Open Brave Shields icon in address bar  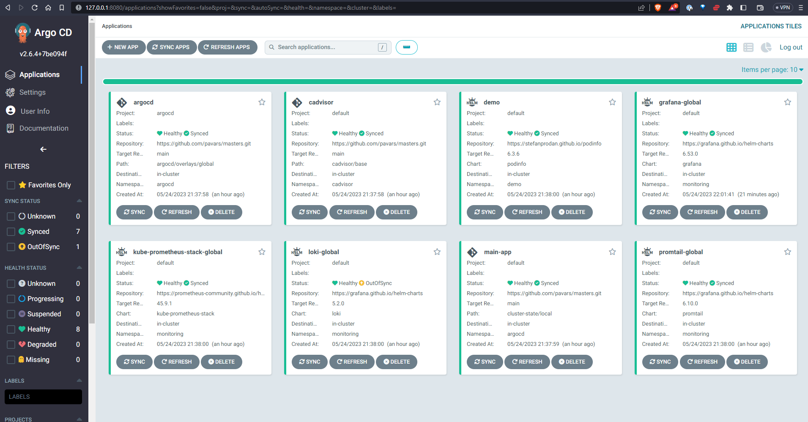658,8
